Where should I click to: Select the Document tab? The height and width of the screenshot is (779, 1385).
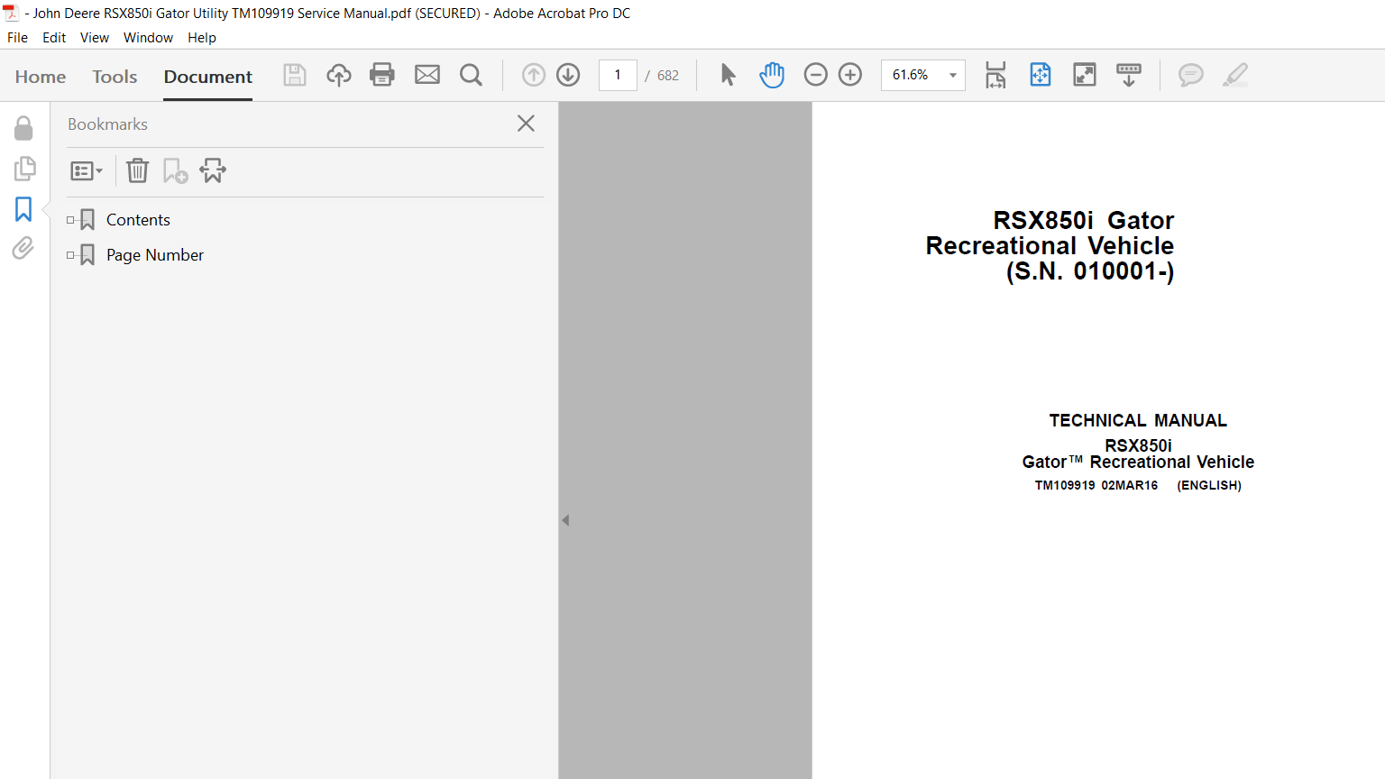pyautogui.click(x=208, y=77)
